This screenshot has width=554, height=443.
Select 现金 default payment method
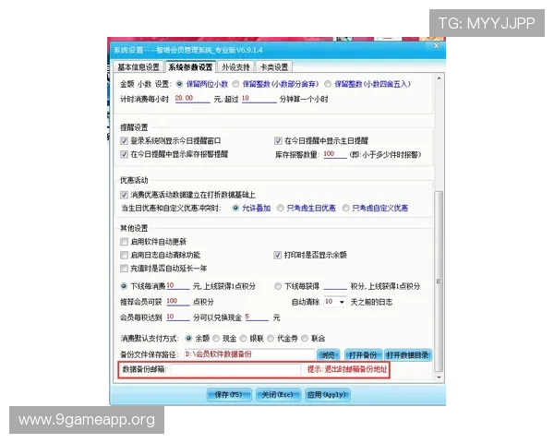[216, 339]
